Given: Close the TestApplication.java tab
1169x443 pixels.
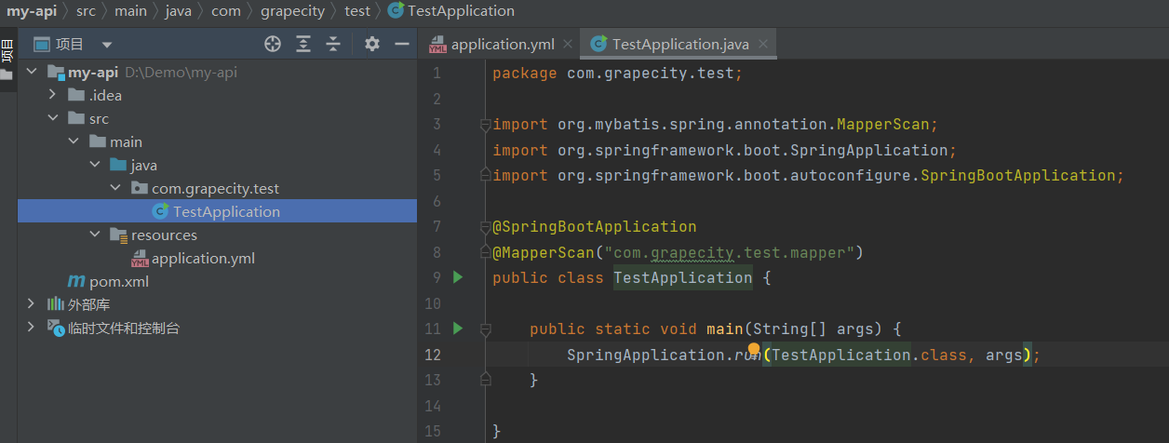Looking at the screenshot, I should 763,45.
